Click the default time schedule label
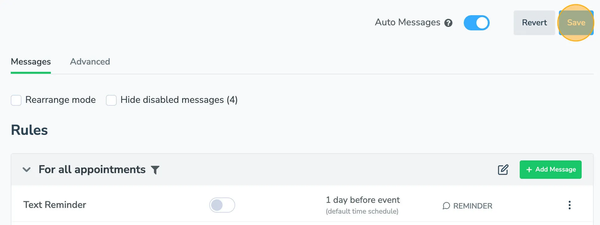The image size is (600, 225). [x=362, y=211]
